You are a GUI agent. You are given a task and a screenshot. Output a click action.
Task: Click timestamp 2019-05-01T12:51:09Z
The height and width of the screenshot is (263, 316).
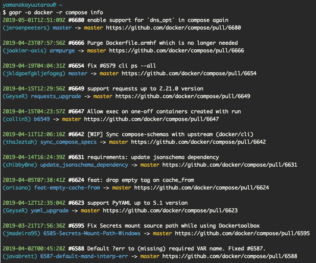pos(34,20)
